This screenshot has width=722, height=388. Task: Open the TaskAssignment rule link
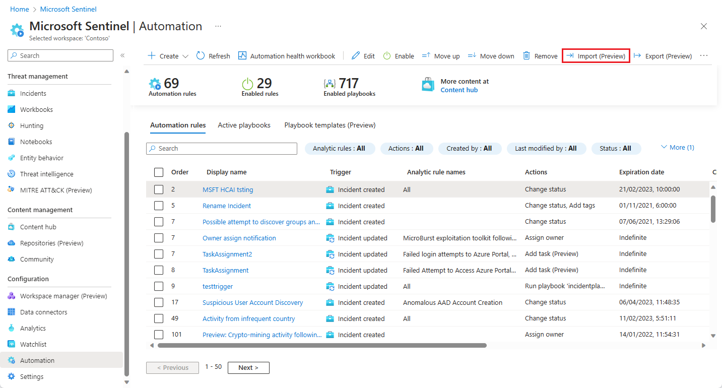[225, 270]
